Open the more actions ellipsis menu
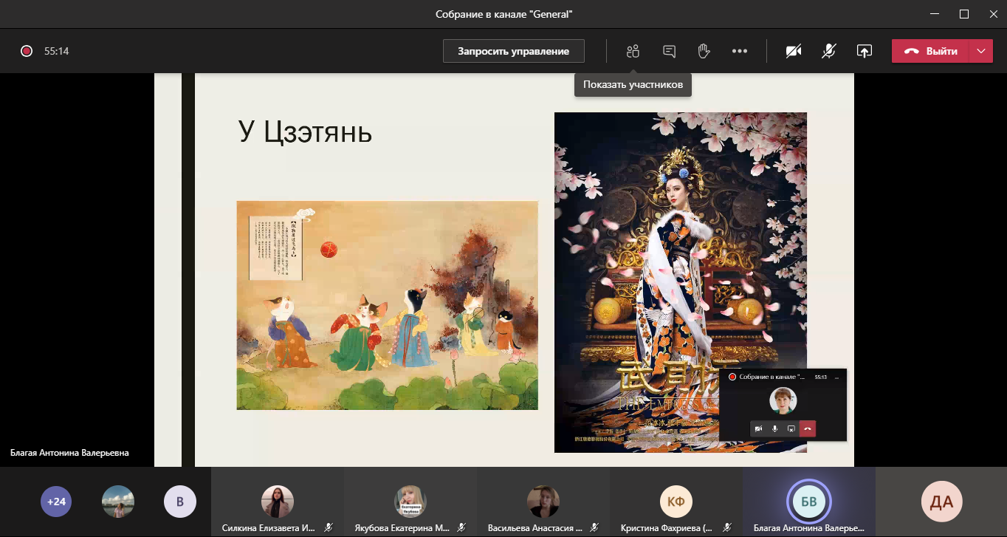1007x537 pixels. (x=739, y=51)
